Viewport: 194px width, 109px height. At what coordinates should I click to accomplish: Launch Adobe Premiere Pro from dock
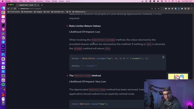point(3,46)
